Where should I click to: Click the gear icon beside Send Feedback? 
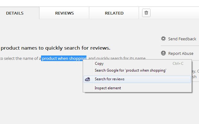(163, 38)
